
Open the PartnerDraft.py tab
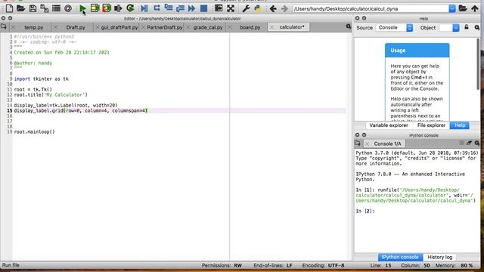click(x=165, y=27)
